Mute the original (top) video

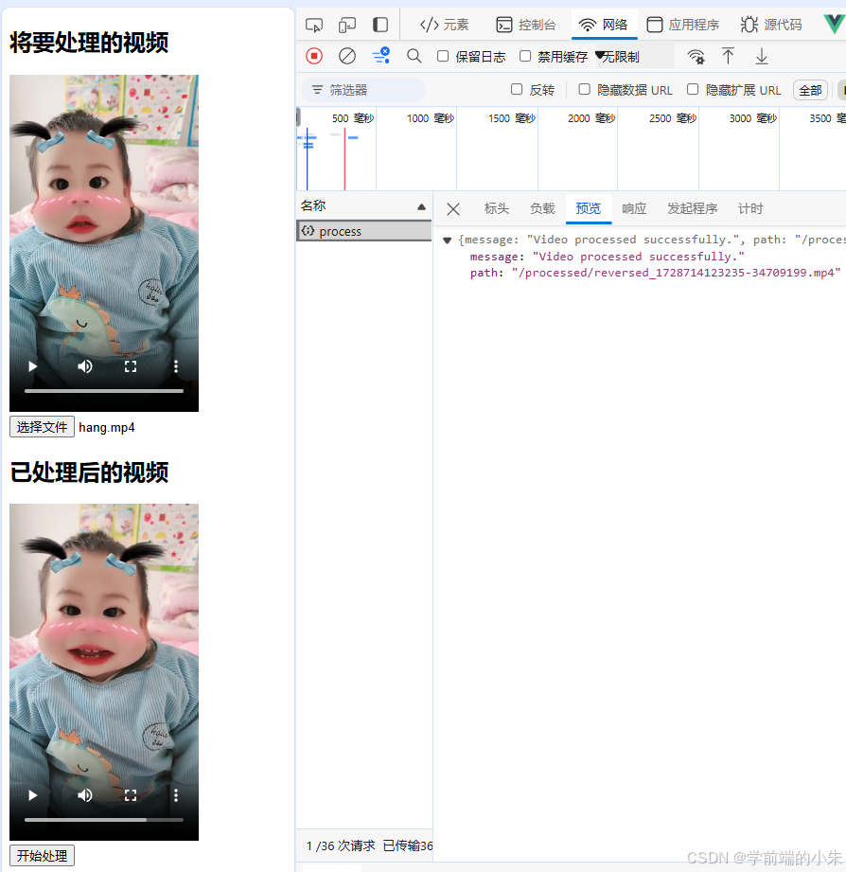[x=85, y=366]
